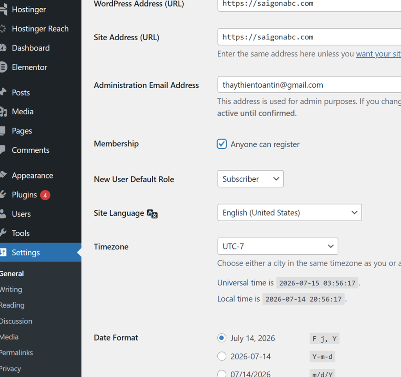Open the Writing settings submenu

click(x=11, y=289)
